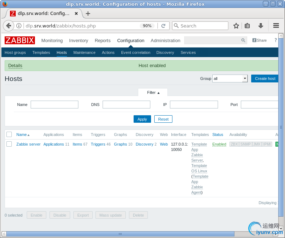Open the Inventory menu
This screenshot has height=238, width=285.
point(78,40)
